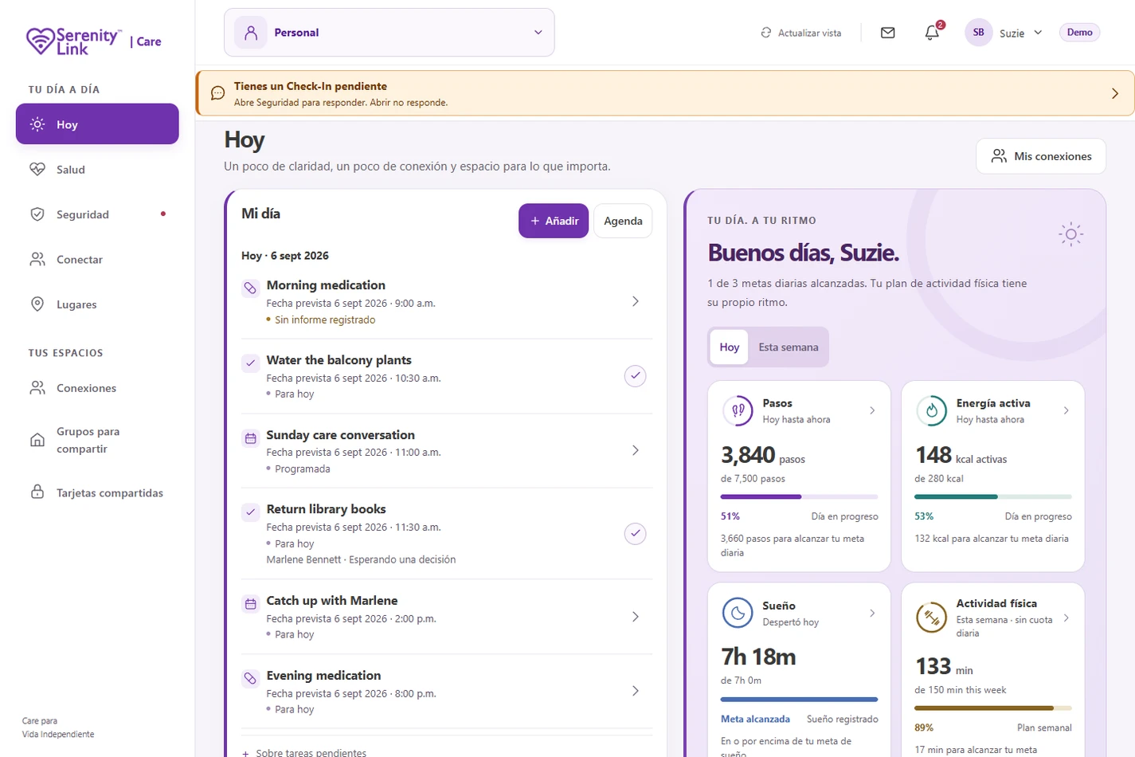Open Mis conexiones button

[x=1041, y=156]
